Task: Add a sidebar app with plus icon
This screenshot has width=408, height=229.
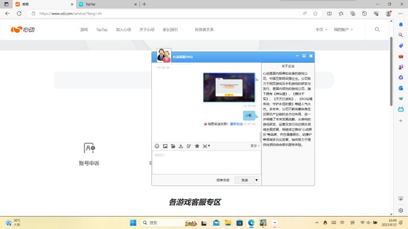Action: pyautogui.click(x=401, y=121)
